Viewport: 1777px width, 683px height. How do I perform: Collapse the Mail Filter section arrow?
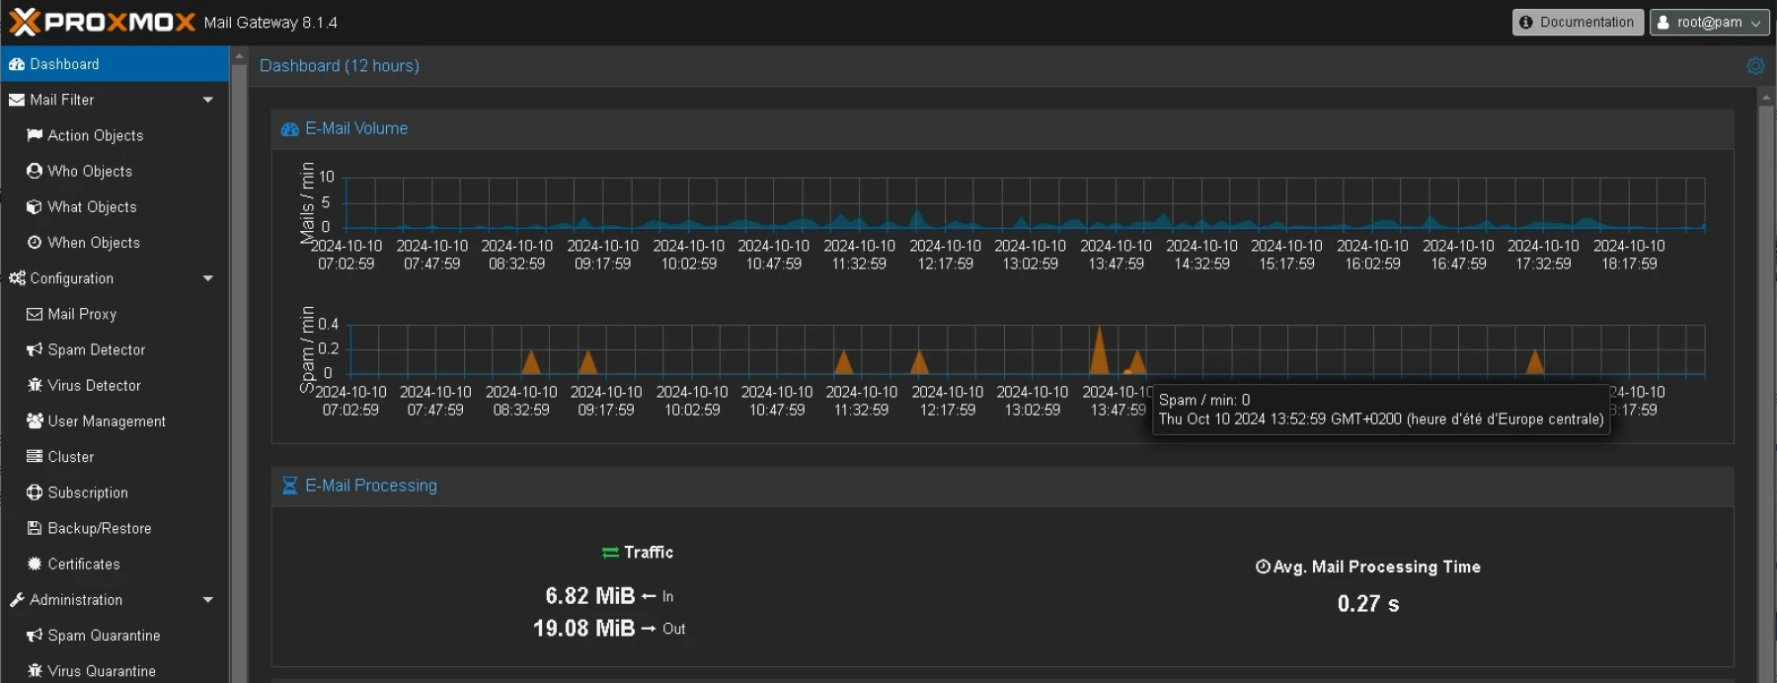click(x=207, y=100)
